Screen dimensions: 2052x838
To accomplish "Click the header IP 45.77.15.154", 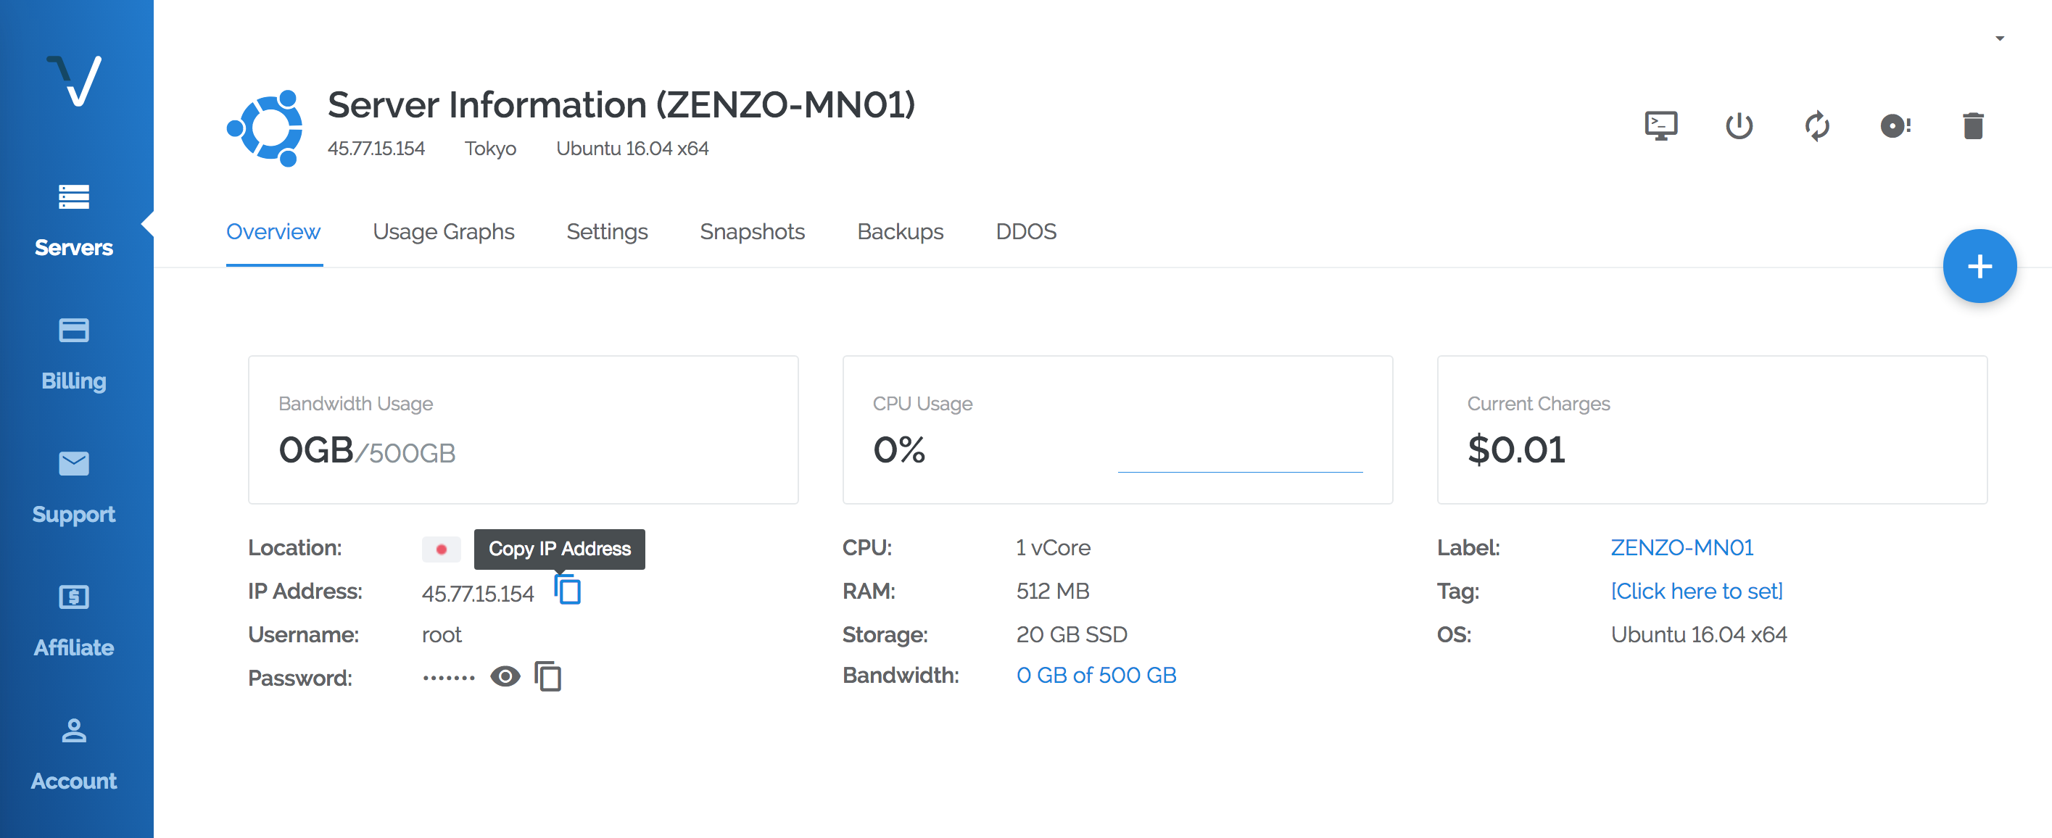I will tap(376, 149).
